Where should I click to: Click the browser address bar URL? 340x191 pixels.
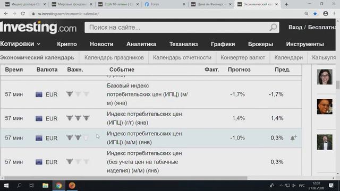coord(68,14)
